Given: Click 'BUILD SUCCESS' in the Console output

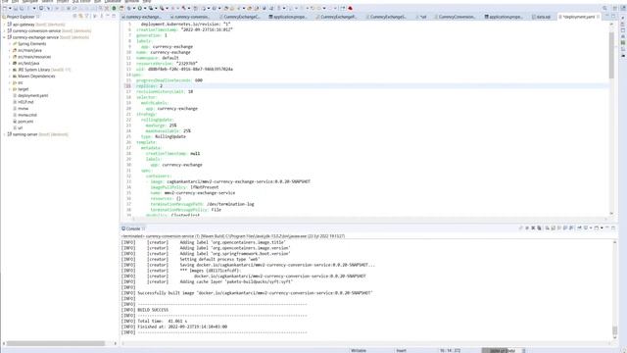Looking at the screenshot, I should (153, 310).
